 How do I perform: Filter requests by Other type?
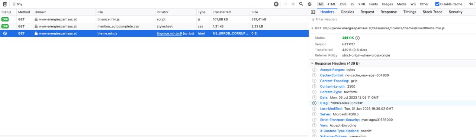(424, 4)
